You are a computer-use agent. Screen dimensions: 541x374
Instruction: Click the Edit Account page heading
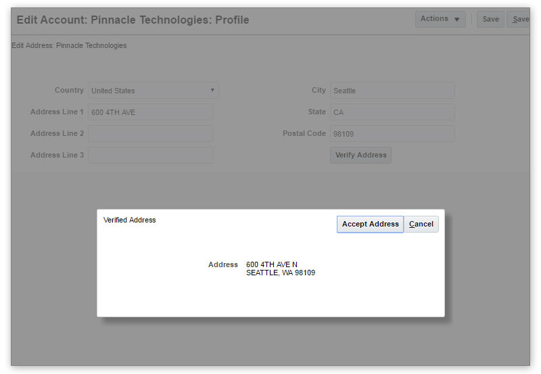click(x=133, y=20)
